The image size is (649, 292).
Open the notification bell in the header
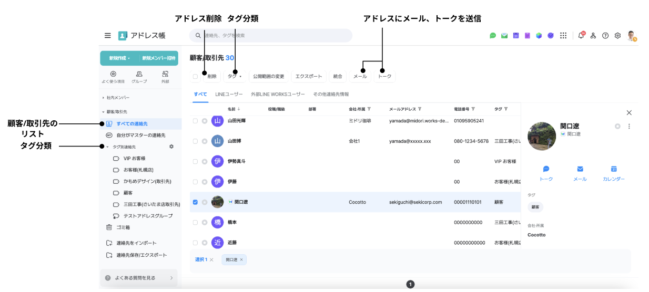point(581,36)
